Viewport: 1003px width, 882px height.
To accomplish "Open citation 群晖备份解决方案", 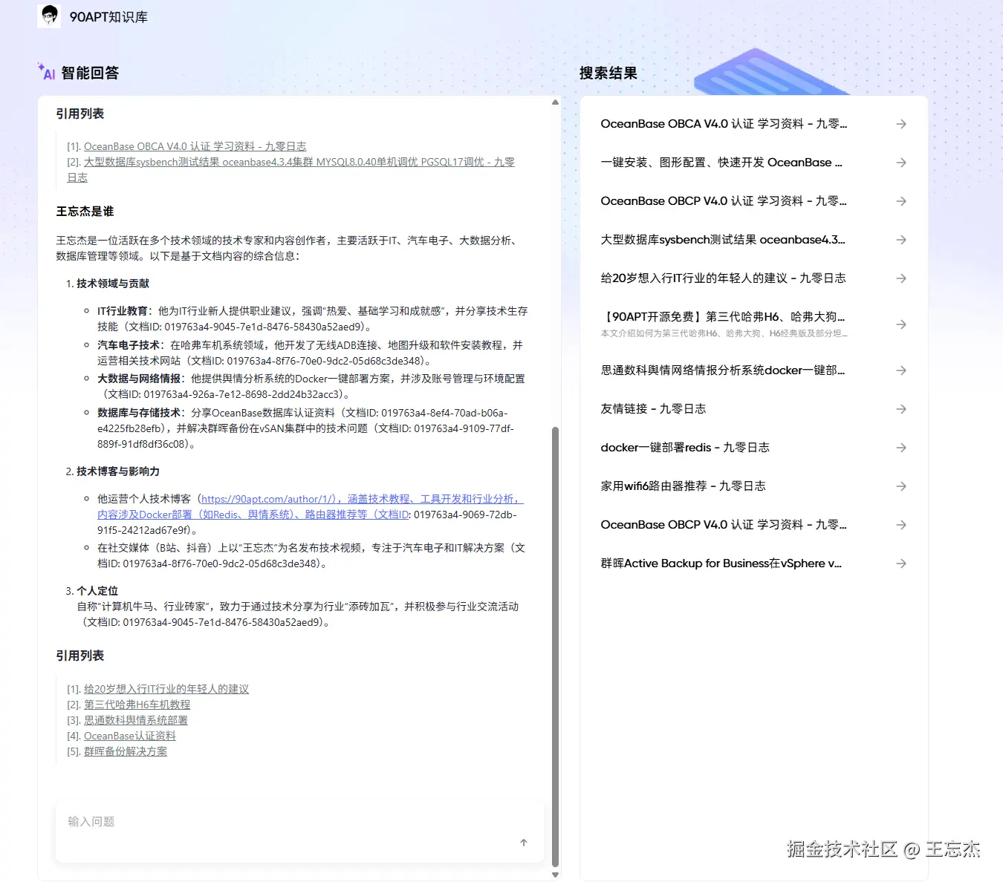I will 126,751.
